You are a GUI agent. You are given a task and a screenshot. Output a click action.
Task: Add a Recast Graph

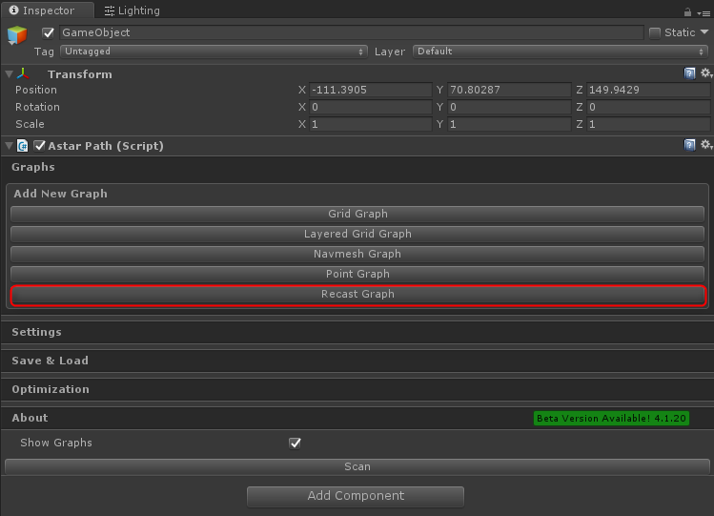(x=357, y=295)
